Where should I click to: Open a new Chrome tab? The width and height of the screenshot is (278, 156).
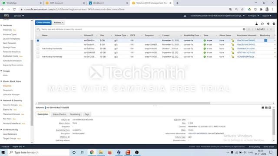177,3
